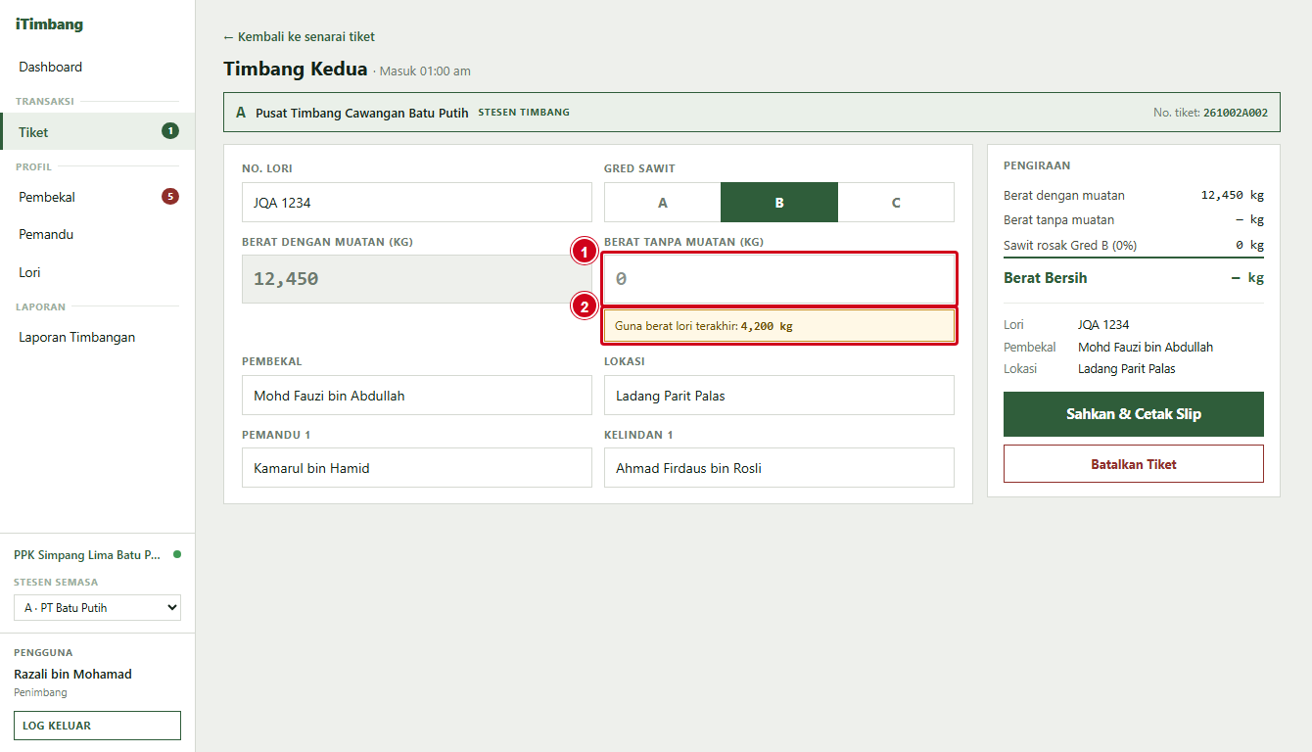Click Ladang Parit Palas in summary panel
This screenshot has width=1312, height=752.
[x=1127, y=369]
